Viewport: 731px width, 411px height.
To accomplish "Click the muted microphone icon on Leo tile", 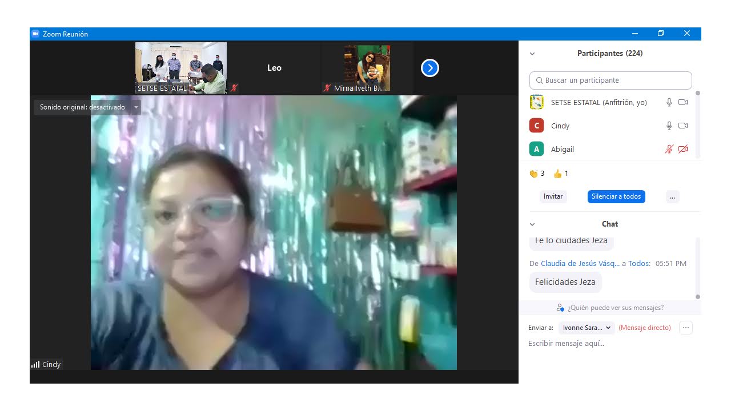I will coord(233,88).
